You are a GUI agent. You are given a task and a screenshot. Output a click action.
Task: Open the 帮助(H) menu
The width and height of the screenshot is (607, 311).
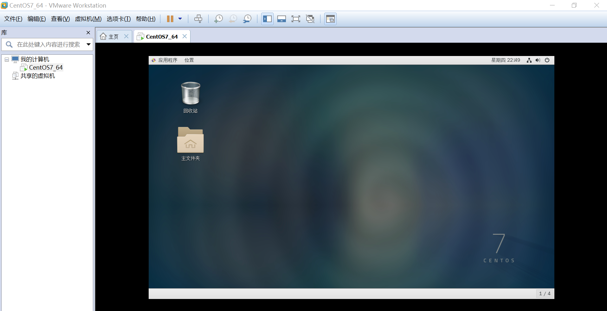pos(146,19)
